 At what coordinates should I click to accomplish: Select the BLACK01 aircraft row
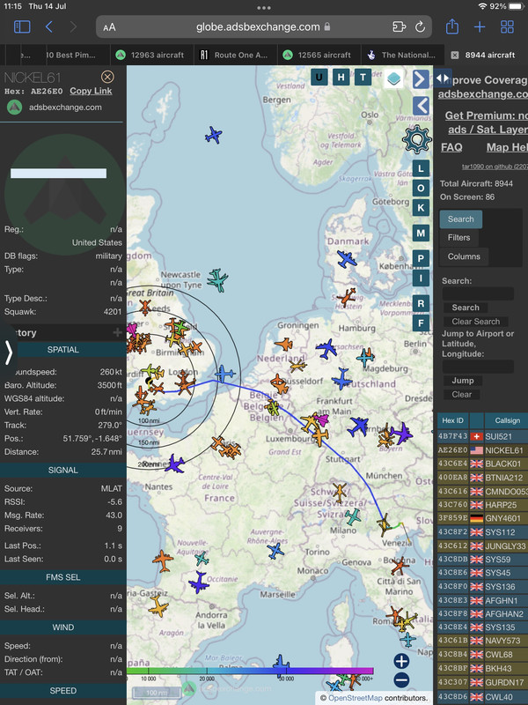click(482, 464)
